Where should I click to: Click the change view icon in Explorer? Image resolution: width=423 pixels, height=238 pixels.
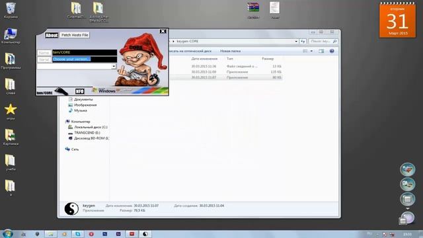click(x=305, y=51)
